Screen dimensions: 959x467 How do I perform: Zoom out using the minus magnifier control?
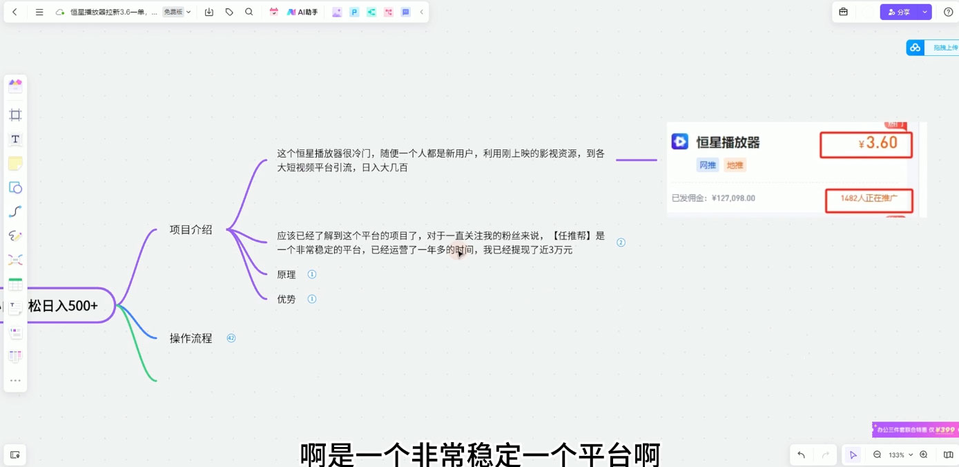click(x=876, y=455)
